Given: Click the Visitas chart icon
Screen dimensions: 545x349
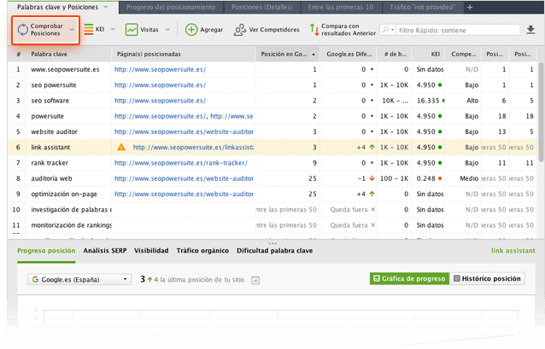Looking at the screenshot, I should [x=132, y=29].
